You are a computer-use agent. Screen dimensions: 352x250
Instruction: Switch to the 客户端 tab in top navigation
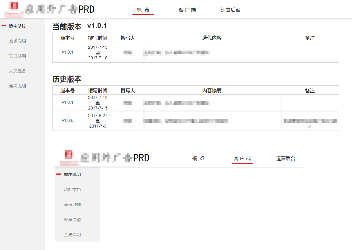[187, 9]
